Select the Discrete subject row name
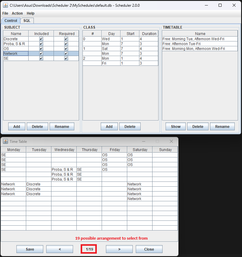This screenshot has width=242, height=257. [16, 39]
